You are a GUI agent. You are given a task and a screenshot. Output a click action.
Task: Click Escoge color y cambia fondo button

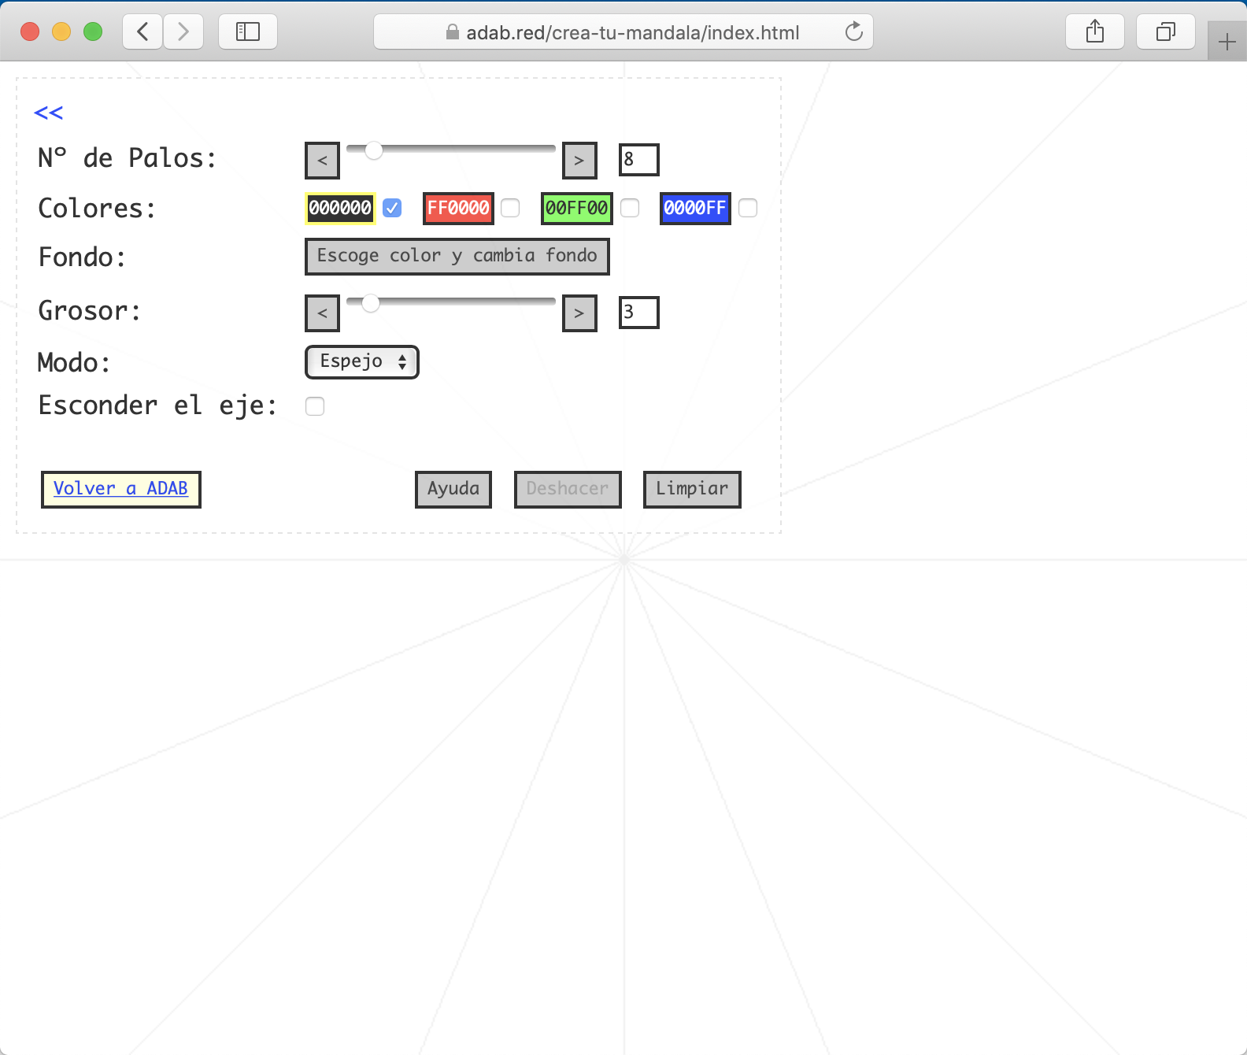(x=457, y=257)
